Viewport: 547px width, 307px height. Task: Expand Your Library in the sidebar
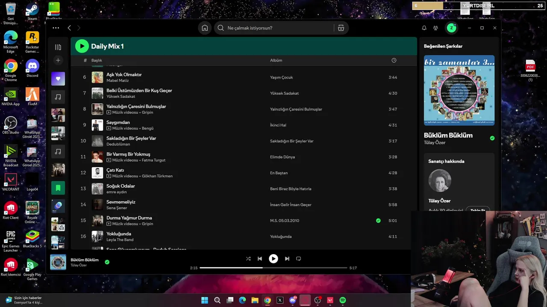pyautogui.click(x=58, y=47)
